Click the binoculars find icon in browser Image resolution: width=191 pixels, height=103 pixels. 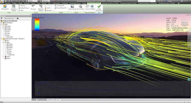18,18
